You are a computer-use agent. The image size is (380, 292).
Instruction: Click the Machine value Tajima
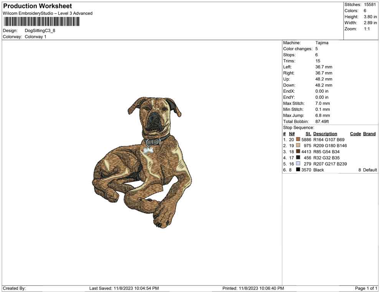click(x=322, y=43)
